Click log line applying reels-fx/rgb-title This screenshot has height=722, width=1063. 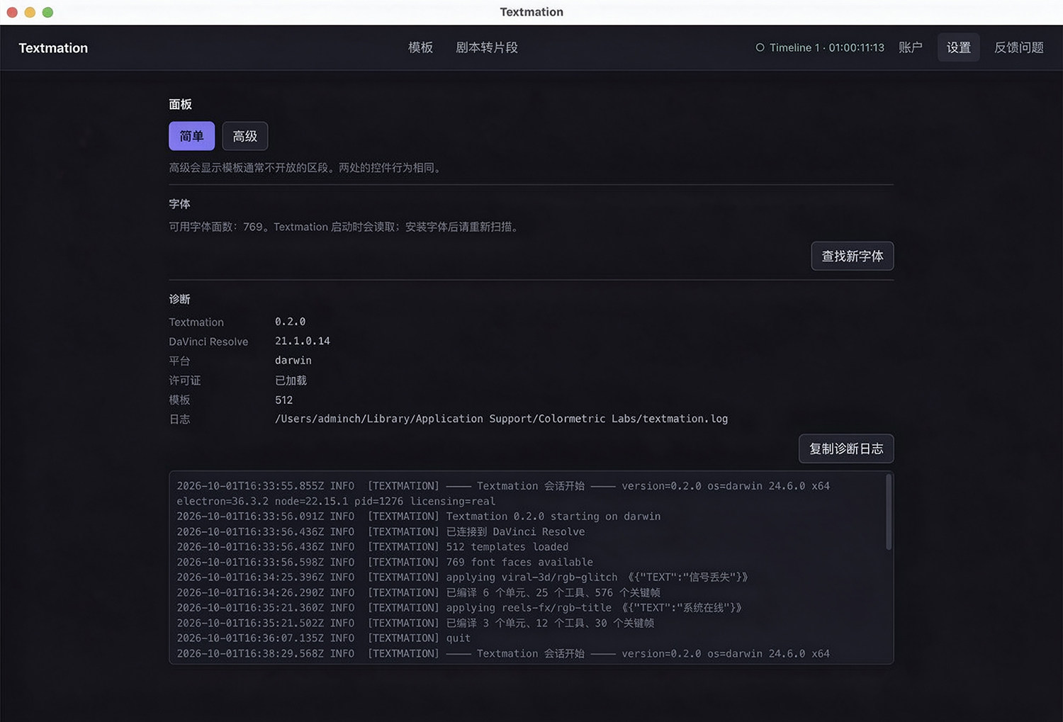[x=459, y=608]
